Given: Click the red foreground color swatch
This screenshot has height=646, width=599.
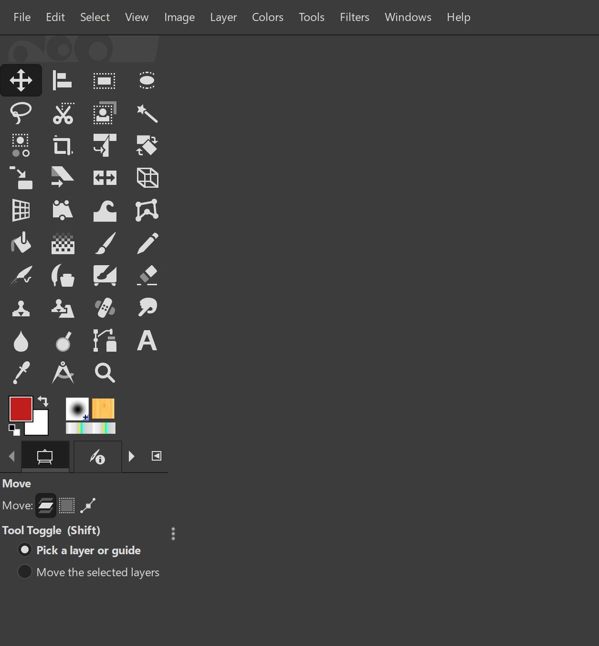Looking at the screenshot, I should [x=20, y=409].
